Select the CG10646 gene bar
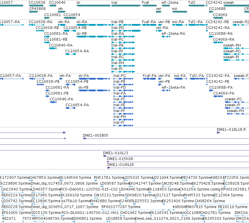249x223 pixels. tap(53, 6)
